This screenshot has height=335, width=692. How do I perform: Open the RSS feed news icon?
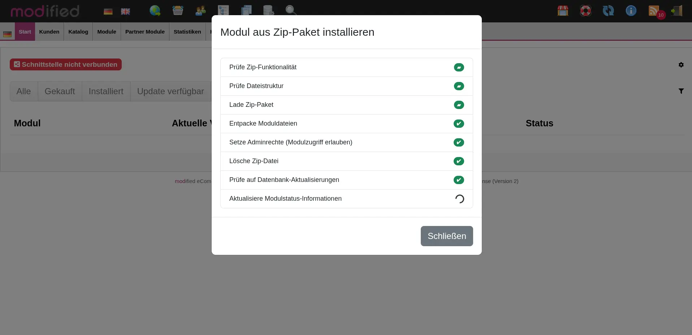tap(654, 11)
